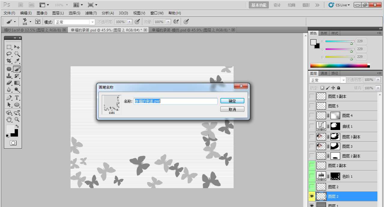
Task: Hide the 图层 1 layer eye
Action: [312, 205]
